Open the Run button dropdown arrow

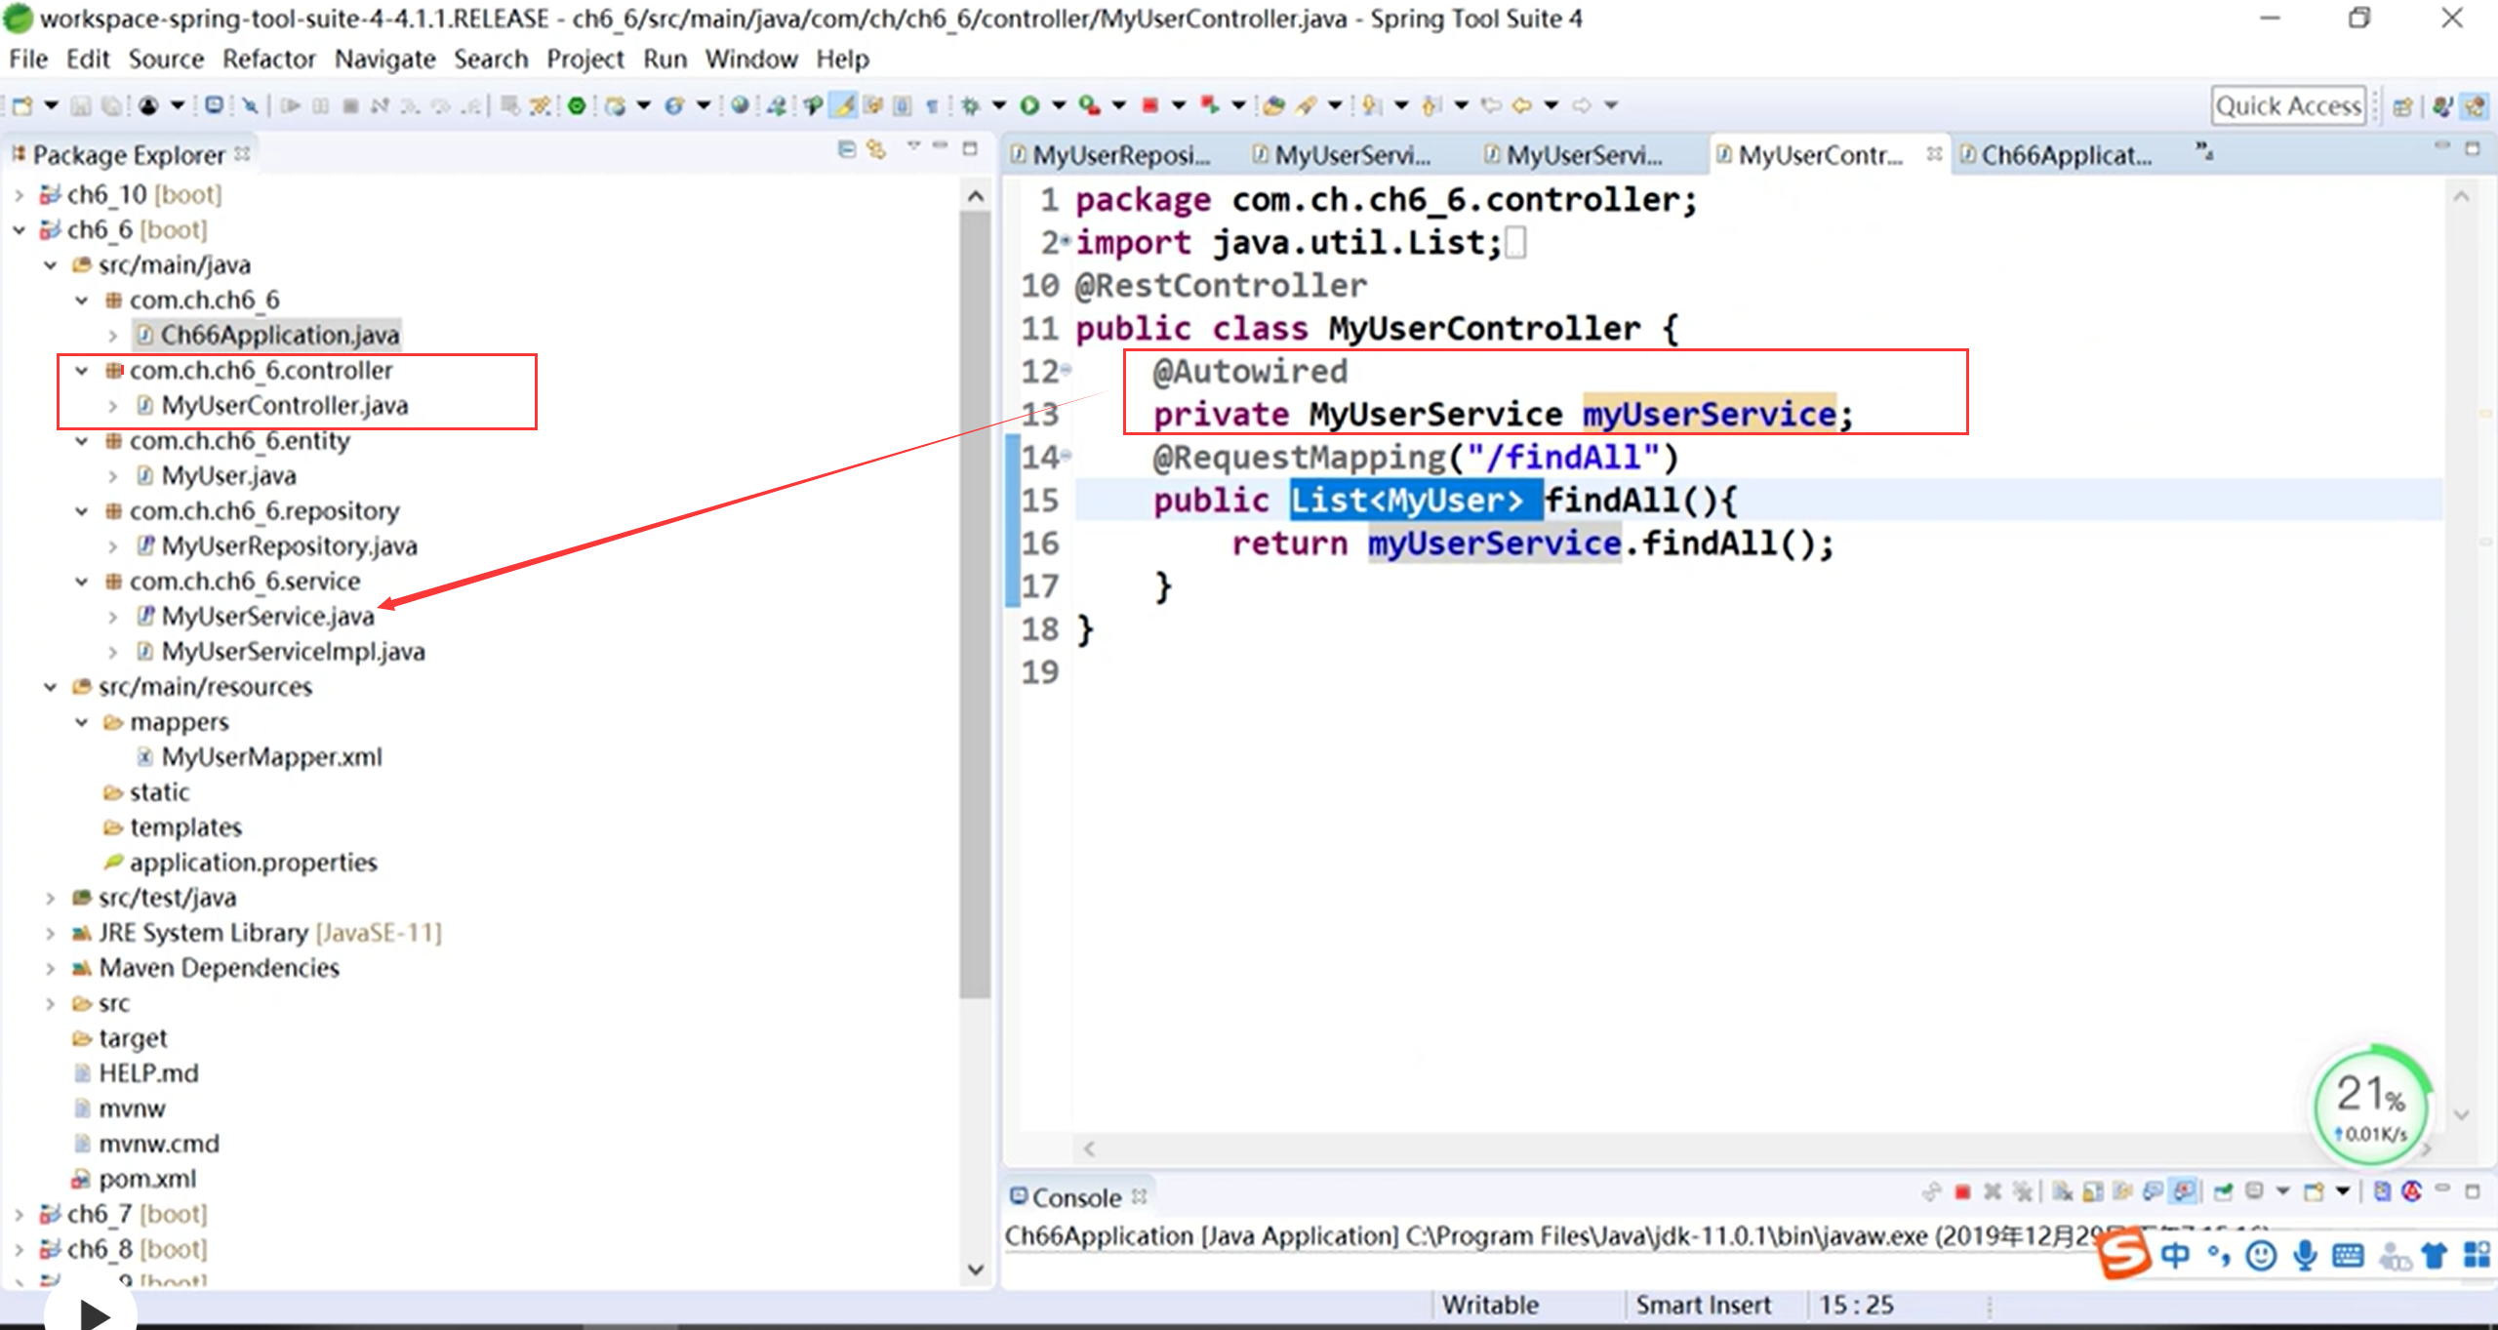click(x=1058, y=105)
